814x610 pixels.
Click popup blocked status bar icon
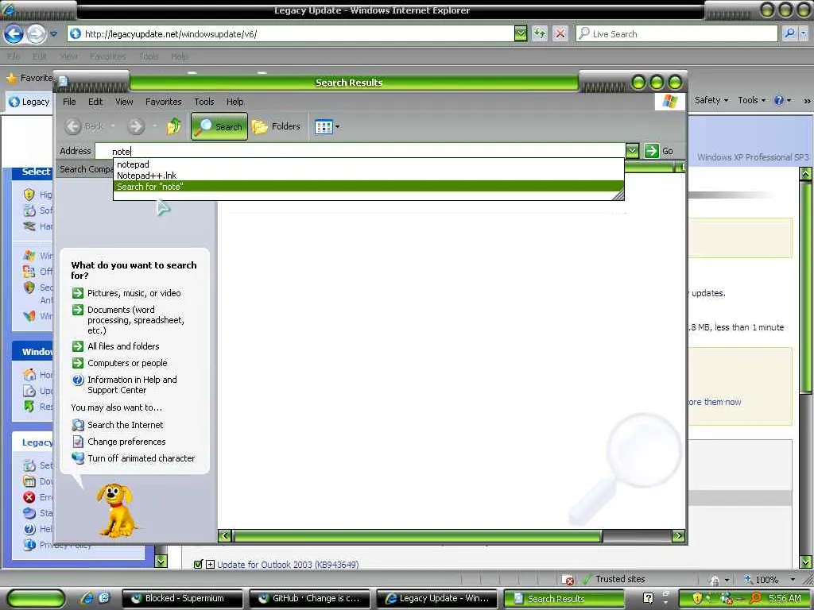[x=568, y=579]
